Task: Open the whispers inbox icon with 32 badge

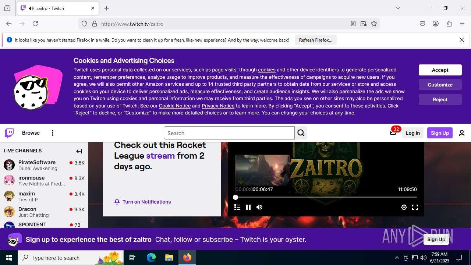Action: 393,133
